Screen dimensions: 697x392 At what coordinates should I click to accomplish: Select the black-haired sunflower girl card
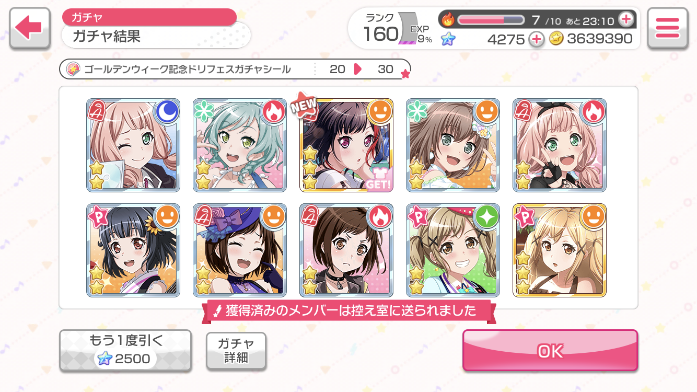pyautogui.click(x=133, y=250)
